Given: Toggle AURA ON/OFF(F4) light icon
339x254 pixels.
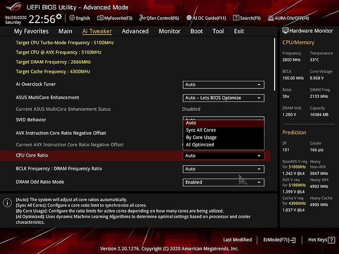Looking at the screenshot, I should click(271, 18).
